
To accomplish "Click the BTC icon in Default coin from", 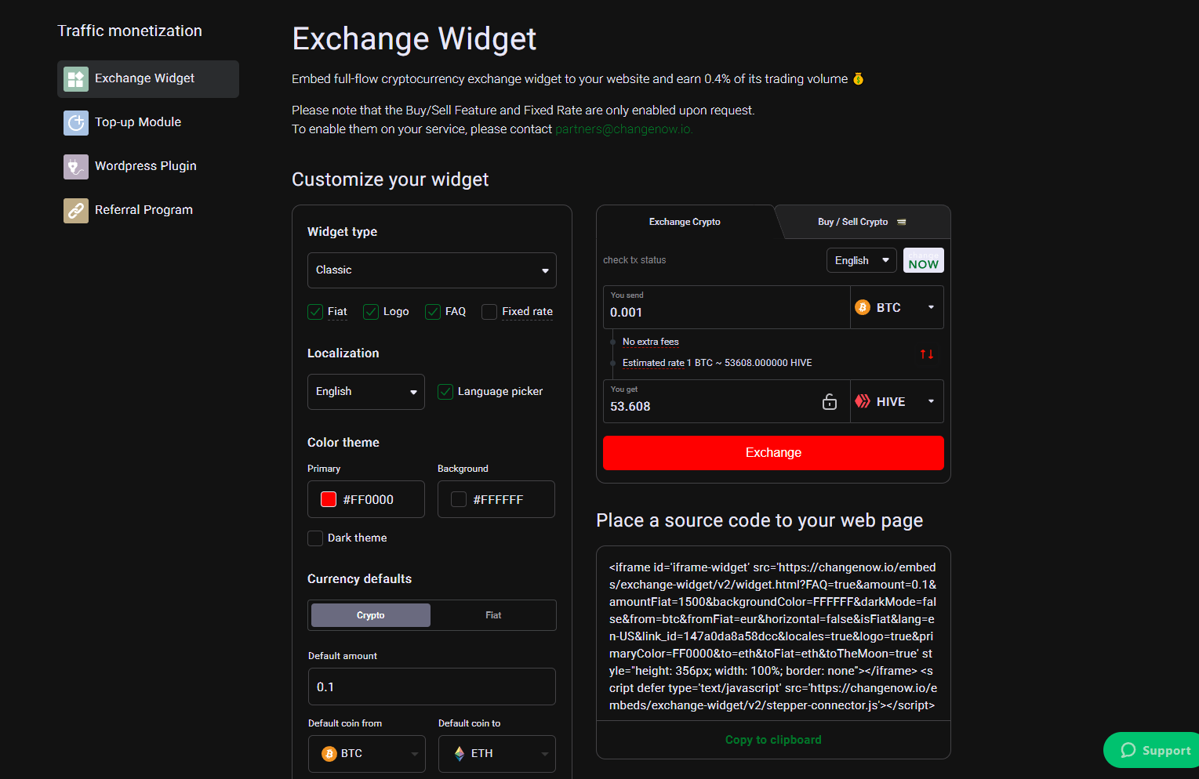I will pos(329,753).
